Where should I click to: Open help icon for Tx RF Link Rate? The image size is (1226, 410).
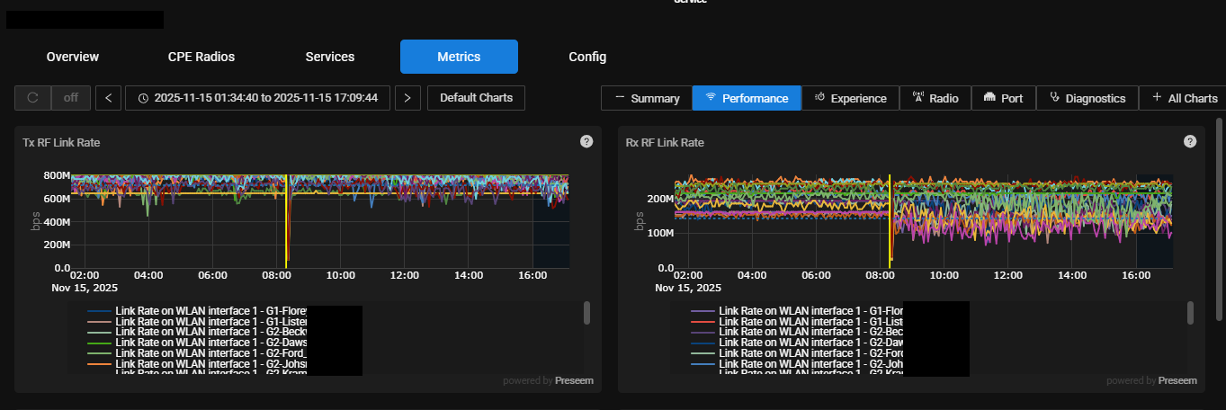click(x=586, y=141)
